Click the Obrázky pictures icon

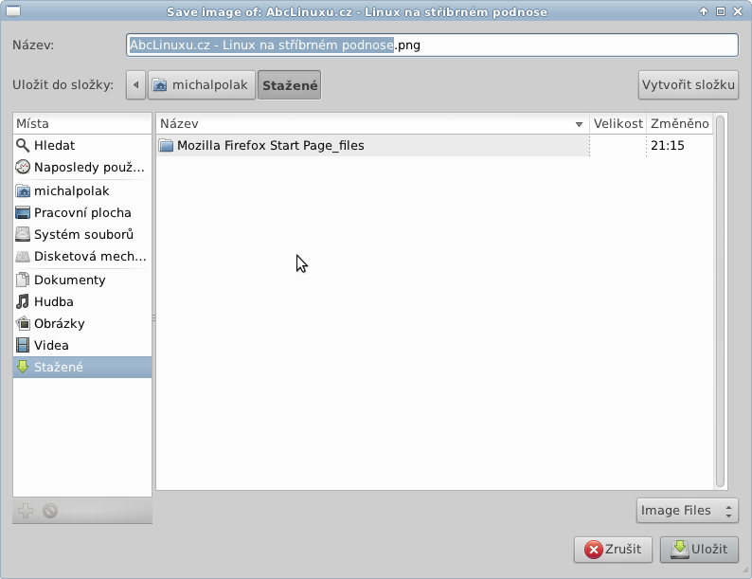pyautogui.click(x=23, y=323)
